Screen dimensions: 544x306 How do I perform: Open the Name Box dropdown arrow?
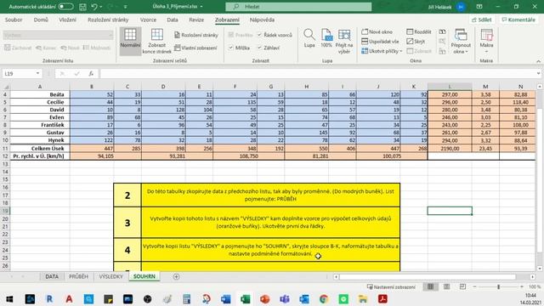[x=37, y=74]
